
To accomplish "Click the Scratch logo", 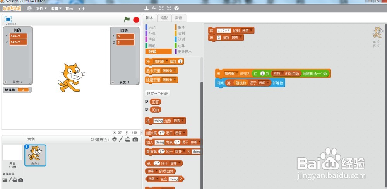I will [x=12, y=9].
